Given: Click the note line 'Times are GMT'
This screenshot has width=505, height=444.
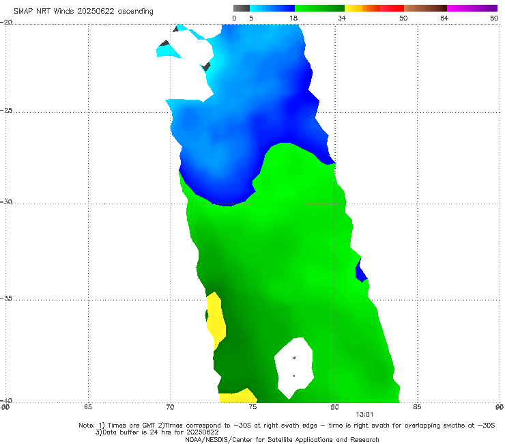Looking at the screenshot, I should click(132, 426).
